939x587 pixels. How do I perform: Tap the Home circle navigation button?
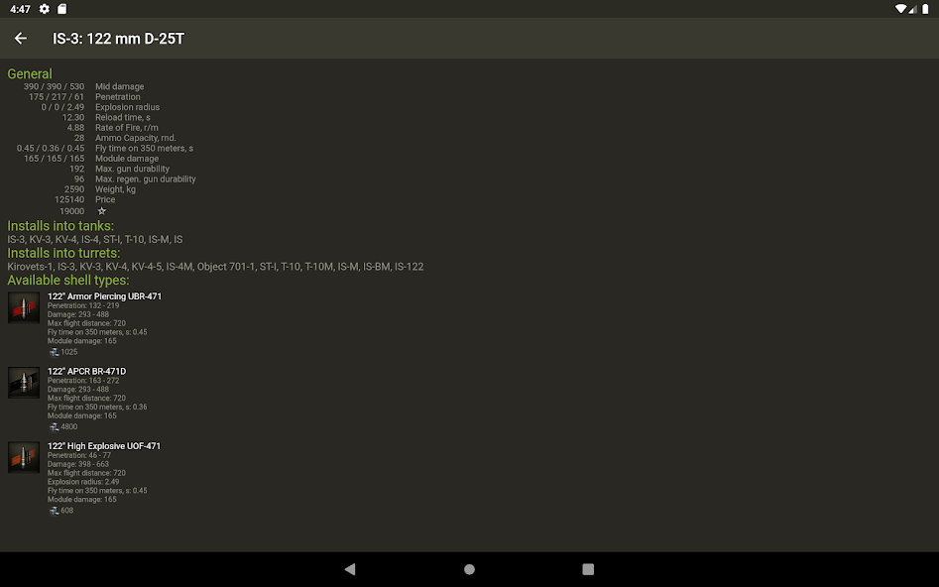pos(469,569)
